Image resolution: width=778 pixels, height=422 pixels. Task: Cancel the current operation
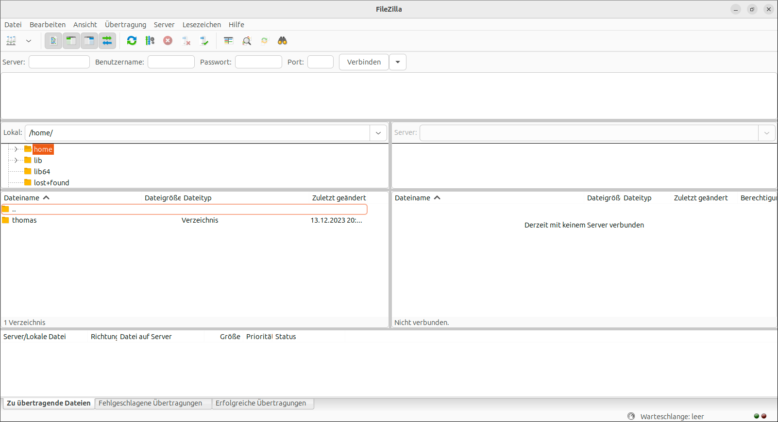coord(168,41)
